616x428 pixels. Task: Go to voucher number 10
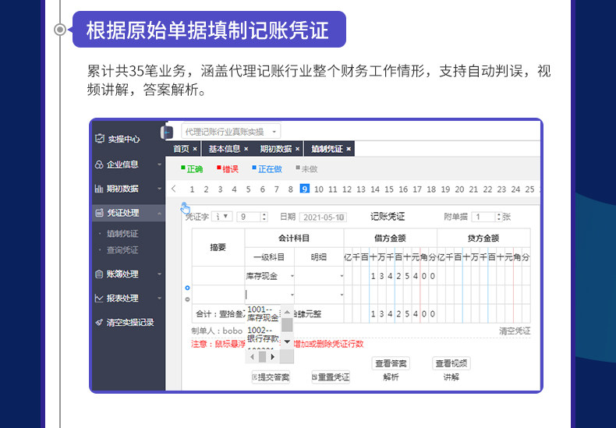tap(319, 189)
